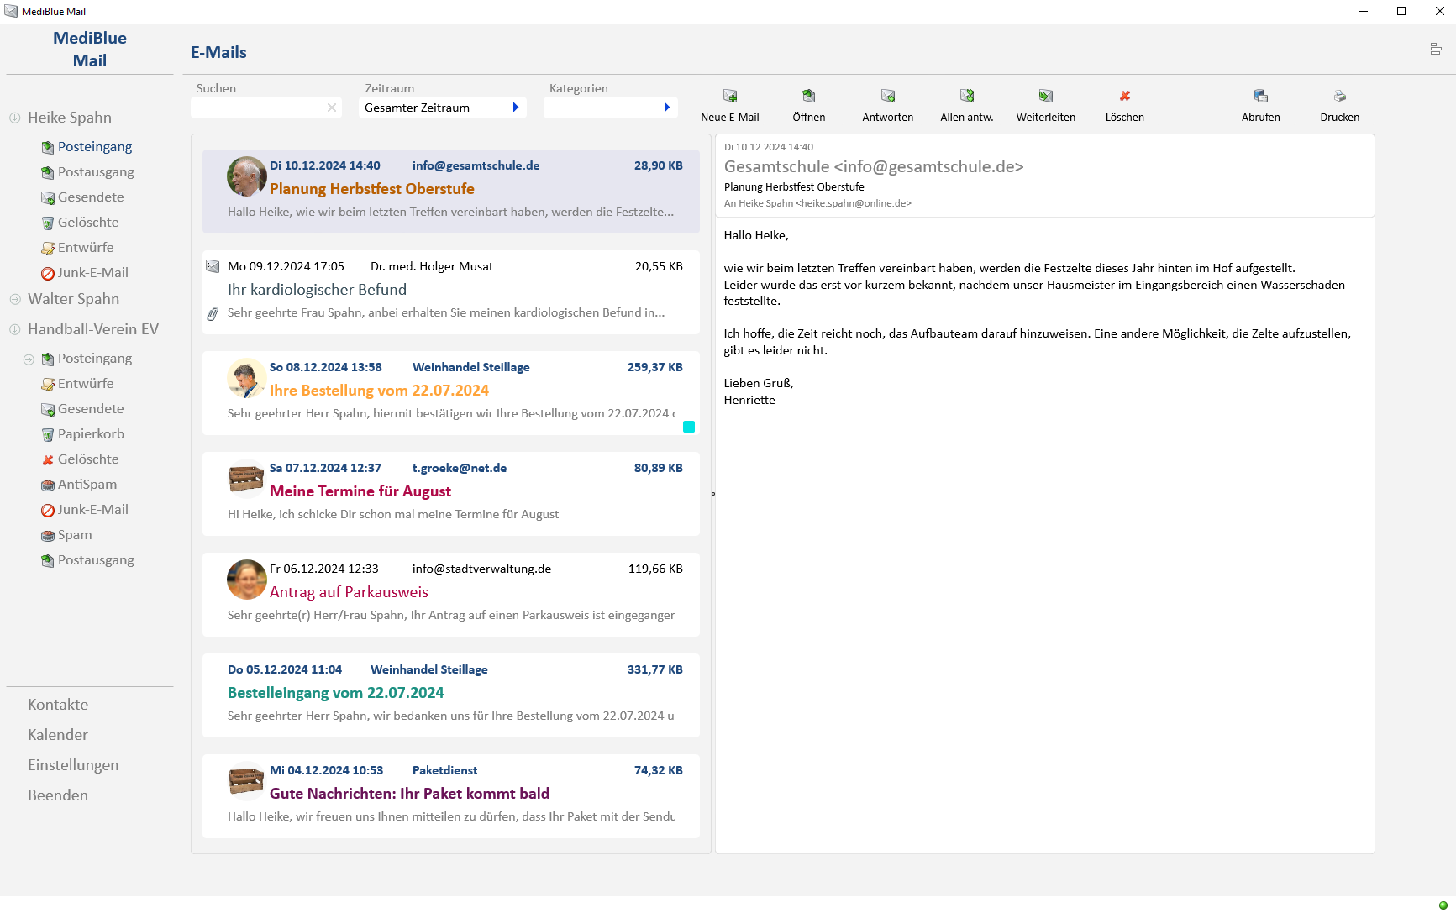
Task: Open Handball-Verein Entwürfe folder
Action: coord(86,384)
